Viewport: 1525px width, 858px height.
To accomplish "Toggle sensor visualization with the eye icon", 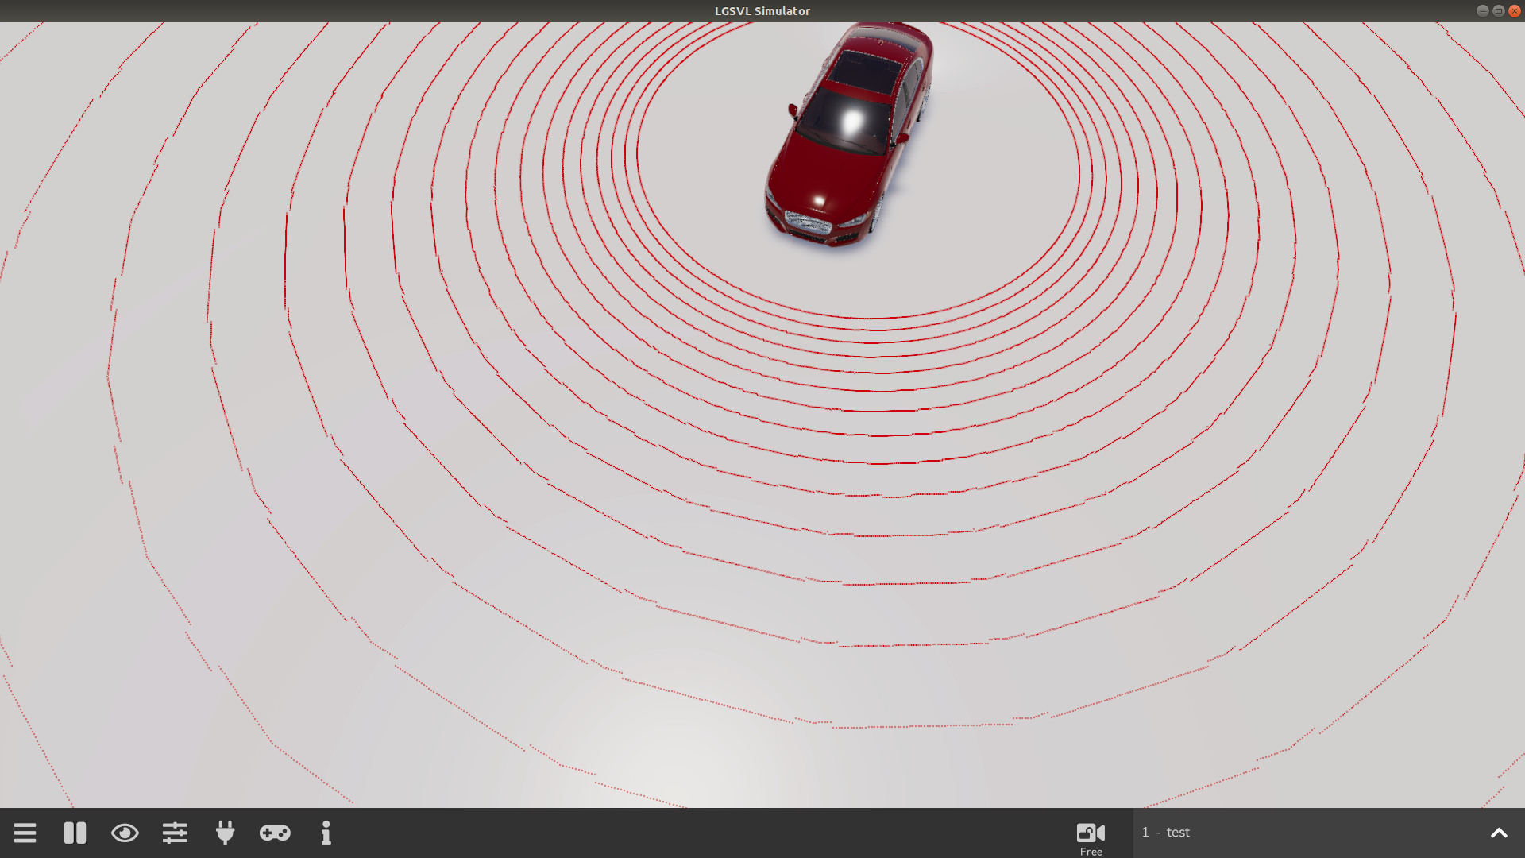I will [x=125, y=833].
